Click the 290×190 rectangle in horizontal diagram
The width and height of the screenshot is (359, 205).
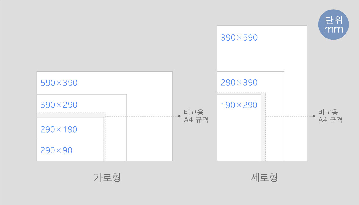tap(70, 129)
